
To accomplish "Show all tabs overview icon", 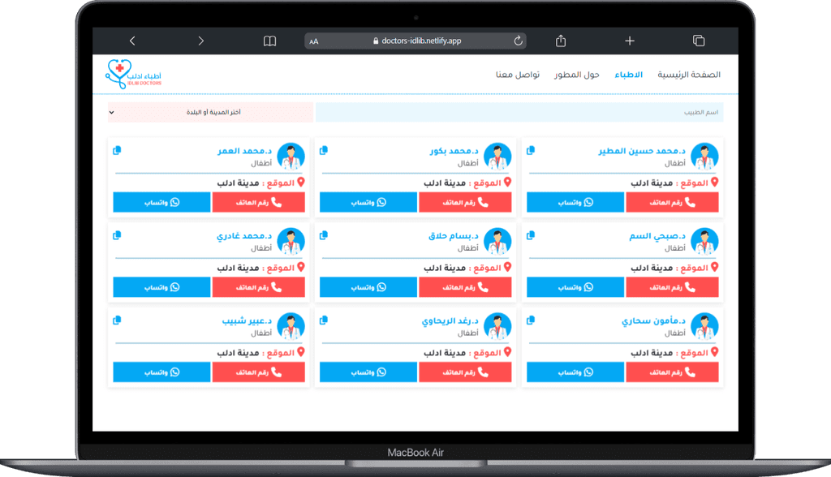I will point(699,41).
